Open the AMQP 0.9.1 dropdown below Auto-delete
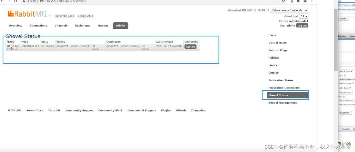 [x=346, y=93]
